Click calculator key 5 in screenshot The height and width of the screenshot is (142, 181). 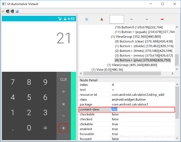pyautogui.click(x=29, y=97)
